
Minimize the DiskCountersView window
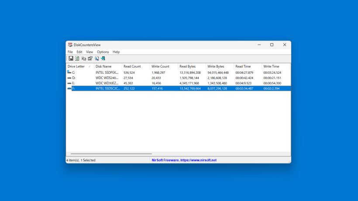[x=259, y=44]
